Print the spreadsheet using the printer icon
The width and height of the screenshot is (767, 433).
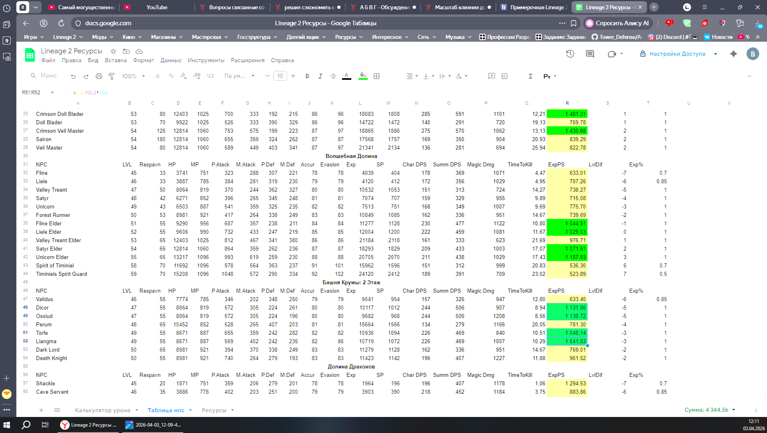(x=99, y=76)
